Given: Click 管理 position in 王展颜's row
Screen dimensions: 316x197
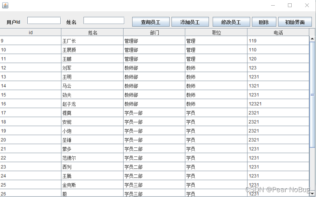Looking at the screenshot, I should point(216,50).
